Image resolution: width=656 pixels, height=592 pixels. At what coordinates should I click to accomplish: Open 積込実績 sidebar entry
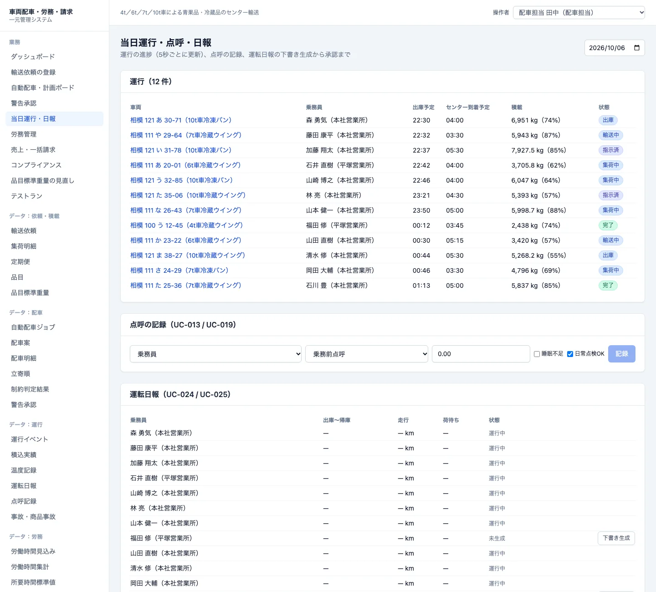click(x=54, y=455)
